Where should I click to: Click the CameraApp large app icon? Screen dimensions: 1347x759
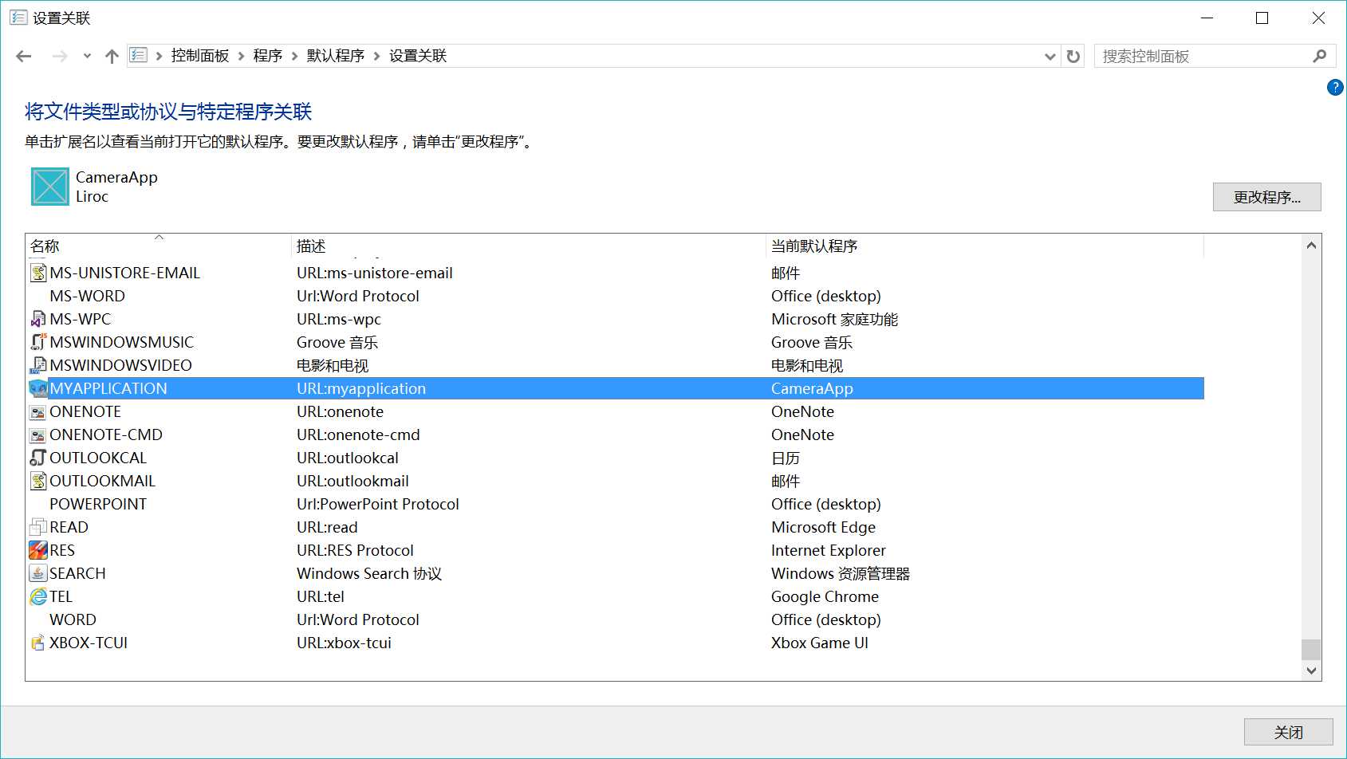click(x=50, y=187)
